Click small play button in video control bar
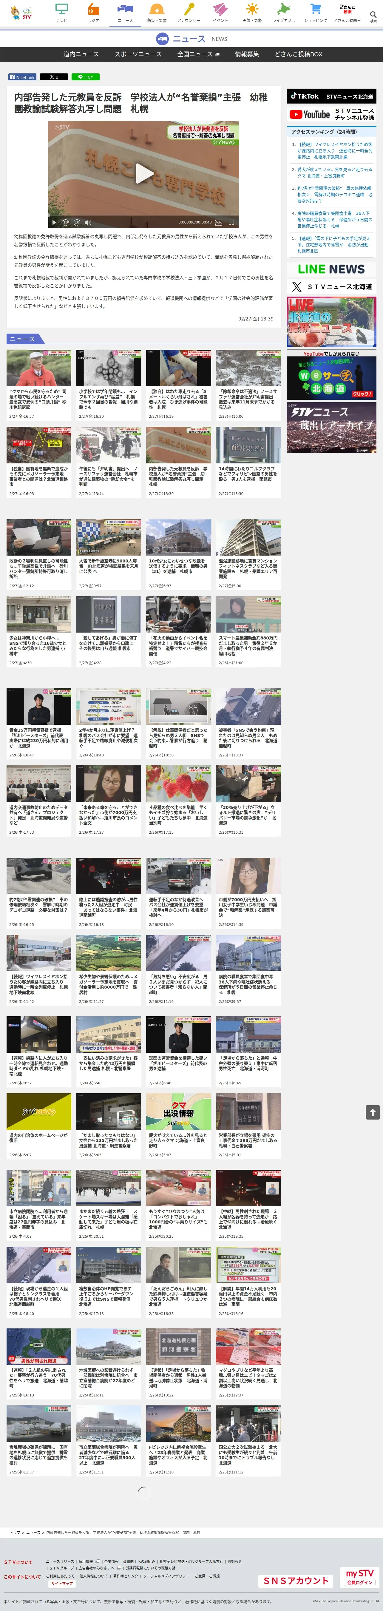The width and height of the screenshot is (383, 1611). 54,222
